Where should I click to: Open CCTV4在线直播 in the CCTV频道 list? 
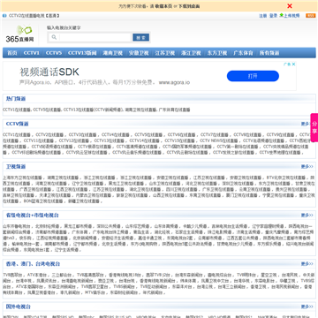[x=116, y=135]
